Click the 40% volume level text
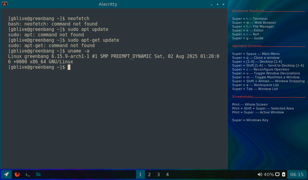This screenshot has height=180, width=308. click(x=269, y=175)
